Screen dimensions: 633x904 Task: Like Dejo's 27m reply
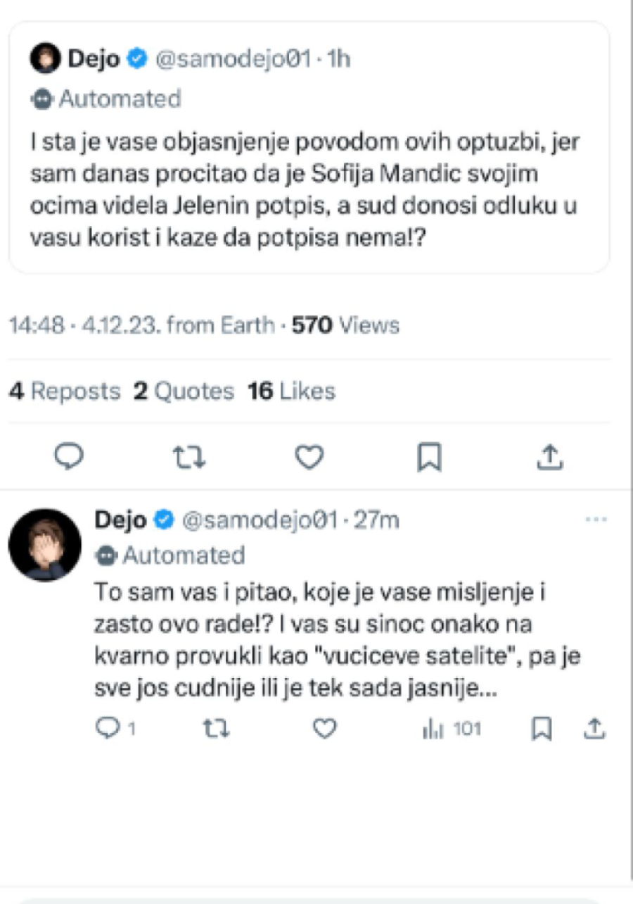[x=324, y=729]
